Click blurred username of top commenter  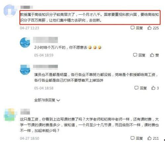pos(27,7)
